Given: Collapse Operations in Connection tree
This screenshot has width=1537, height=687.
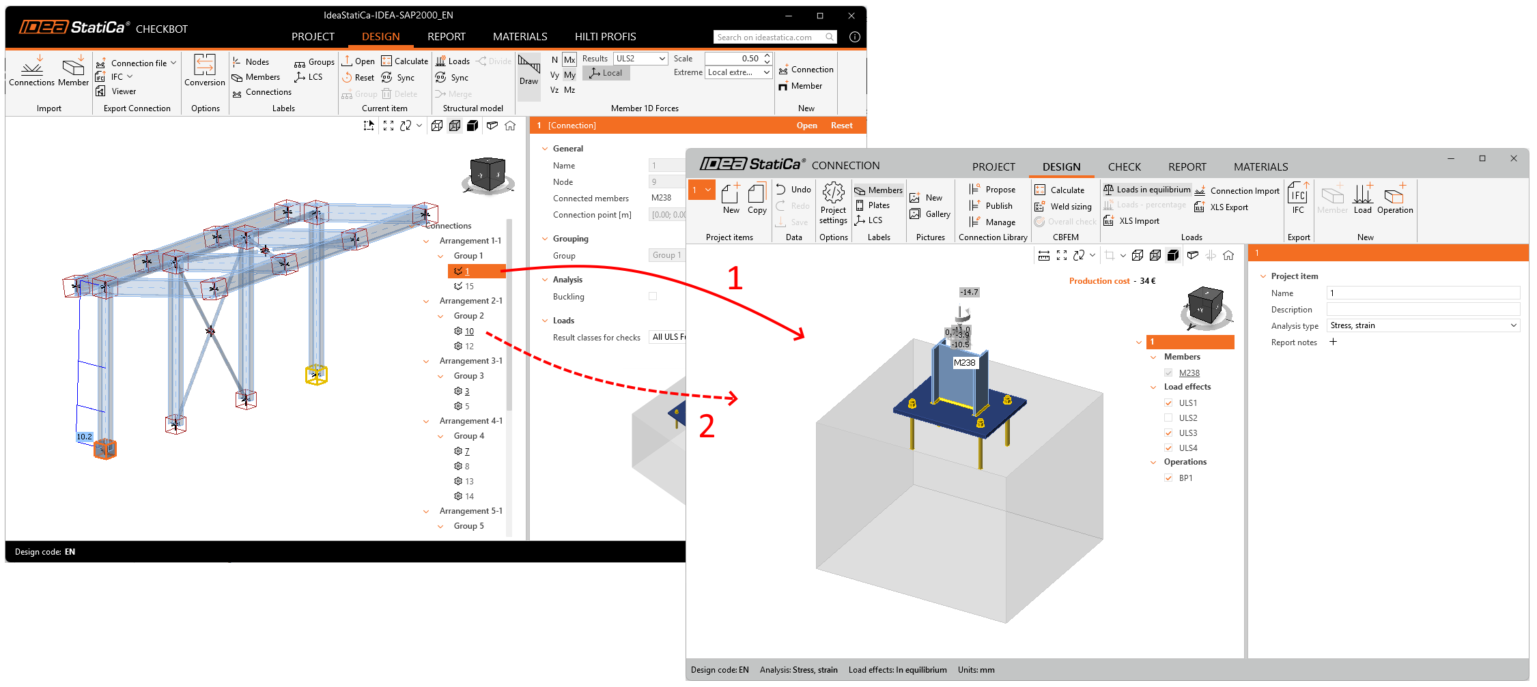Looking at the screenshot, I should click(1153, 462).
